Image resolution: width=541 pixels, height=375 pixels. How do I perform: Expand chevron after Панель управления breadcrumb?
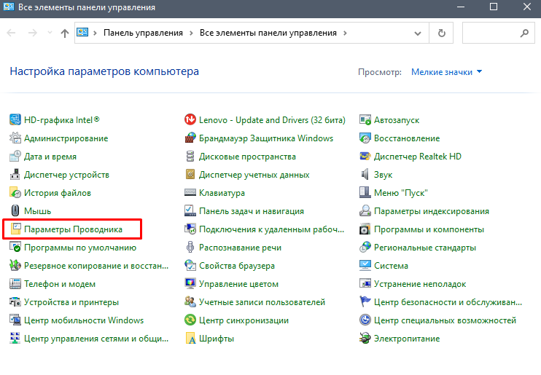(191, 33)
